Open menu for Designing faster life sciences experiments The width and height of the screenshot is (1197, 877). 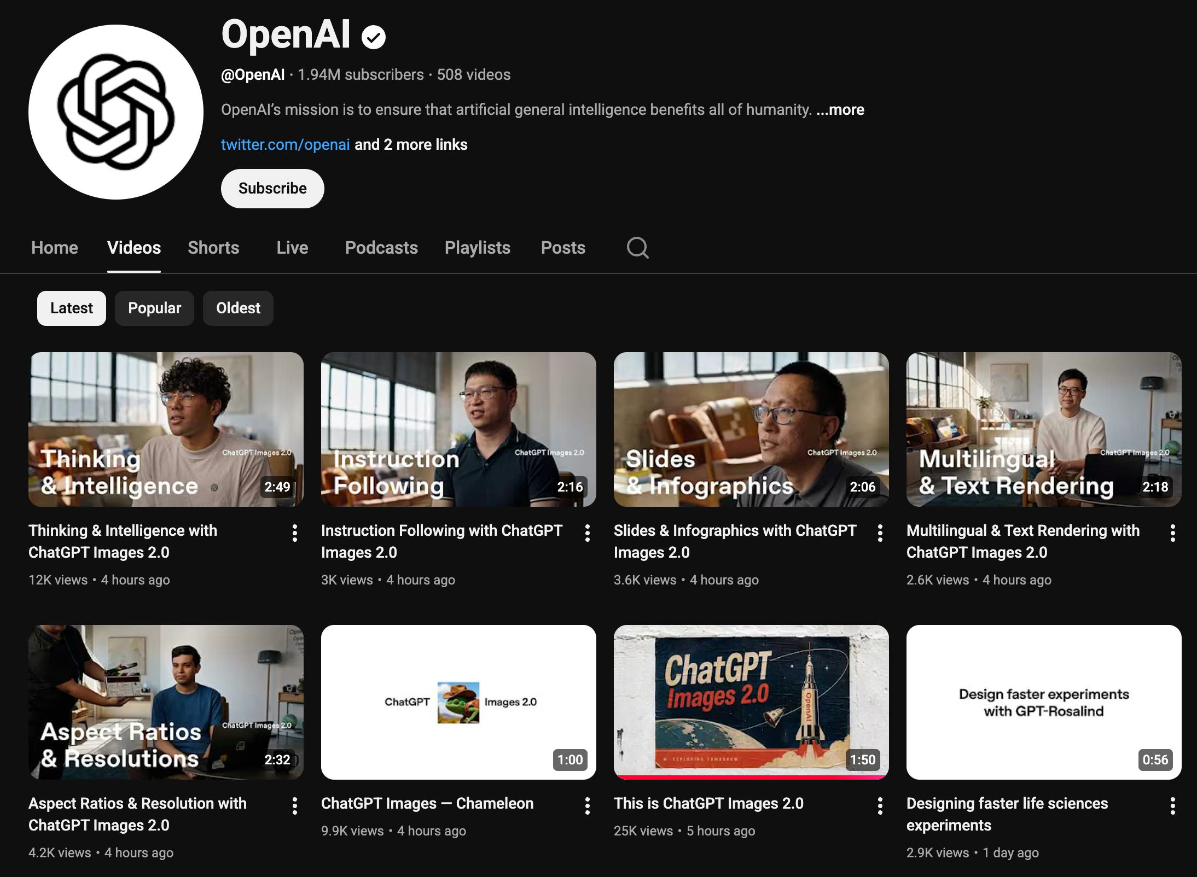tap(1173, 806)
